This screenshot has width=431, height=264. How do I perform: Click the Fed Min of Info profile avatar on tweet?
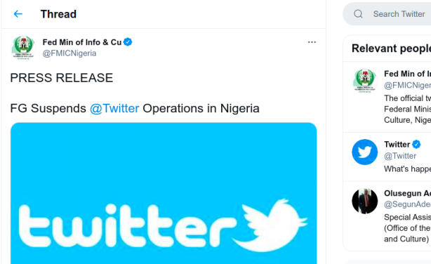[23, 48]
